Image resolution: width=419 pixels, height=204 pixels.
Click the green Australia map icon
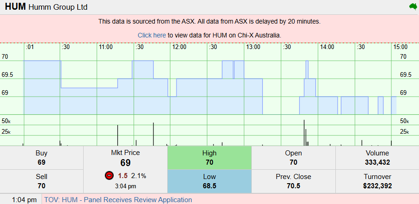[x=413, y=6]
